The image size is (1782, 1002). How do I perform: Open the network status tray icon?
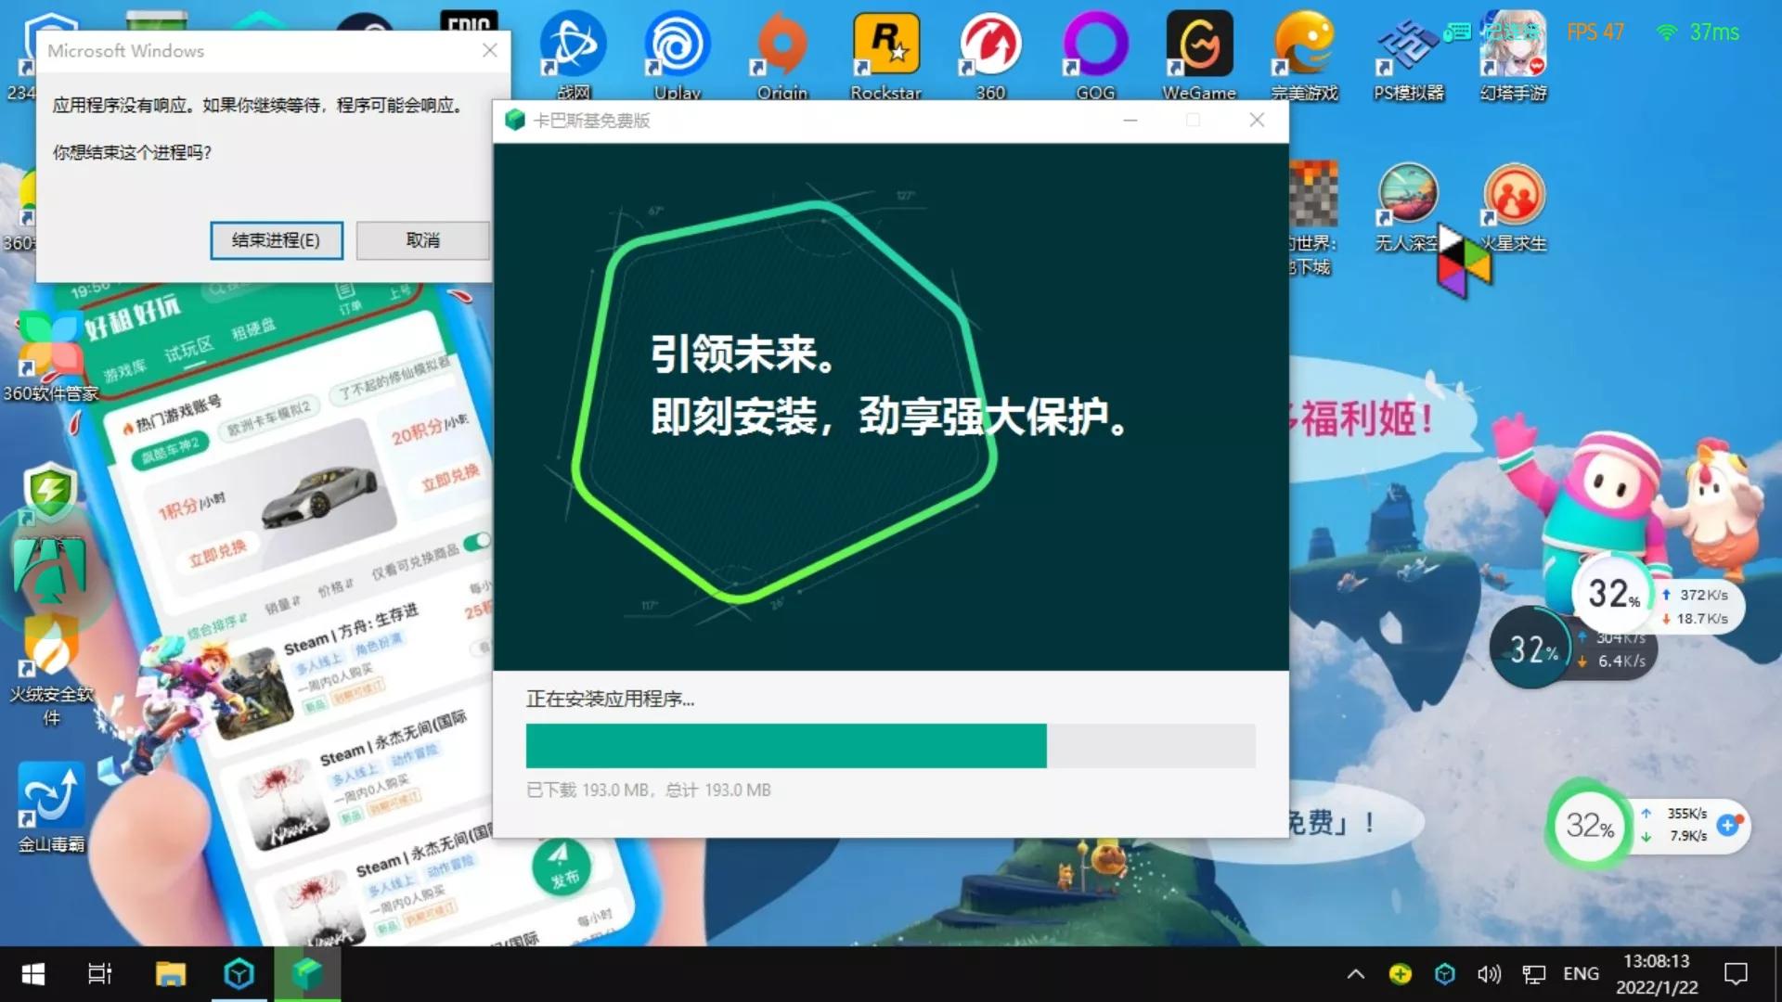[1534, 974]
